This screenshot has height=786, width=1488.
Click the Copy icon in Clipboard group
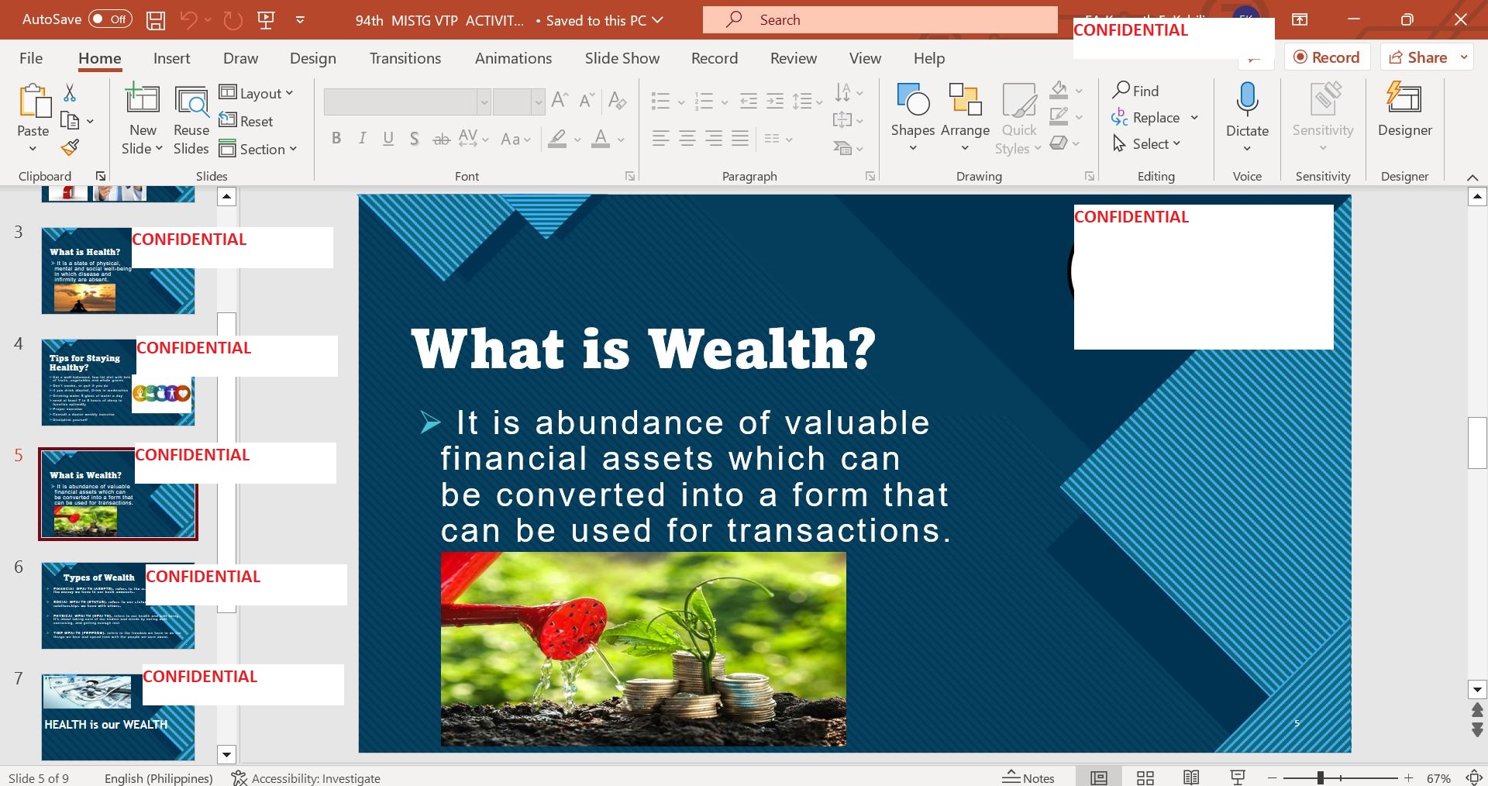tap(70, 121)
